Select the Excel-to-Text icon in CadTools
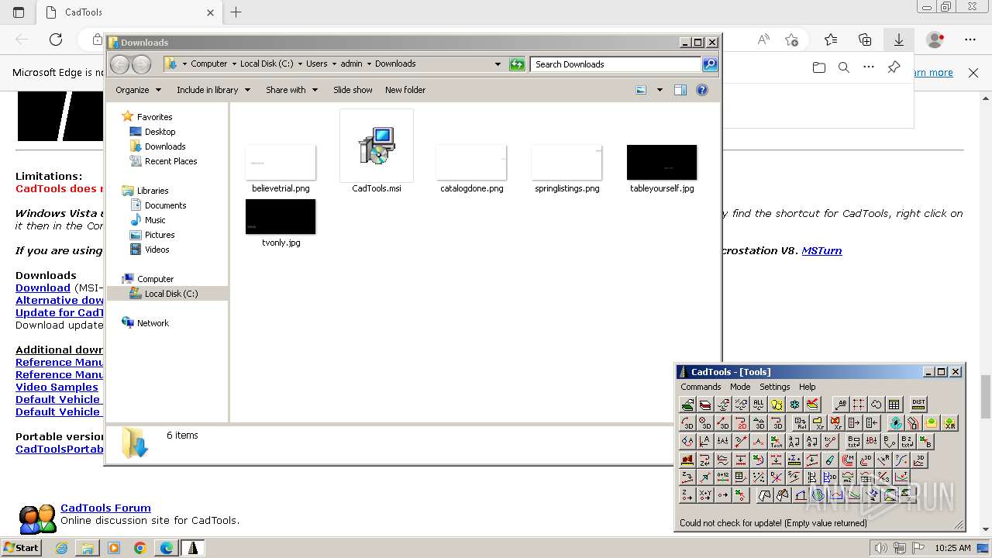Image resolution: width=992 pixels, height=558 pixels. pyautogui.click(x=777, y=441)
